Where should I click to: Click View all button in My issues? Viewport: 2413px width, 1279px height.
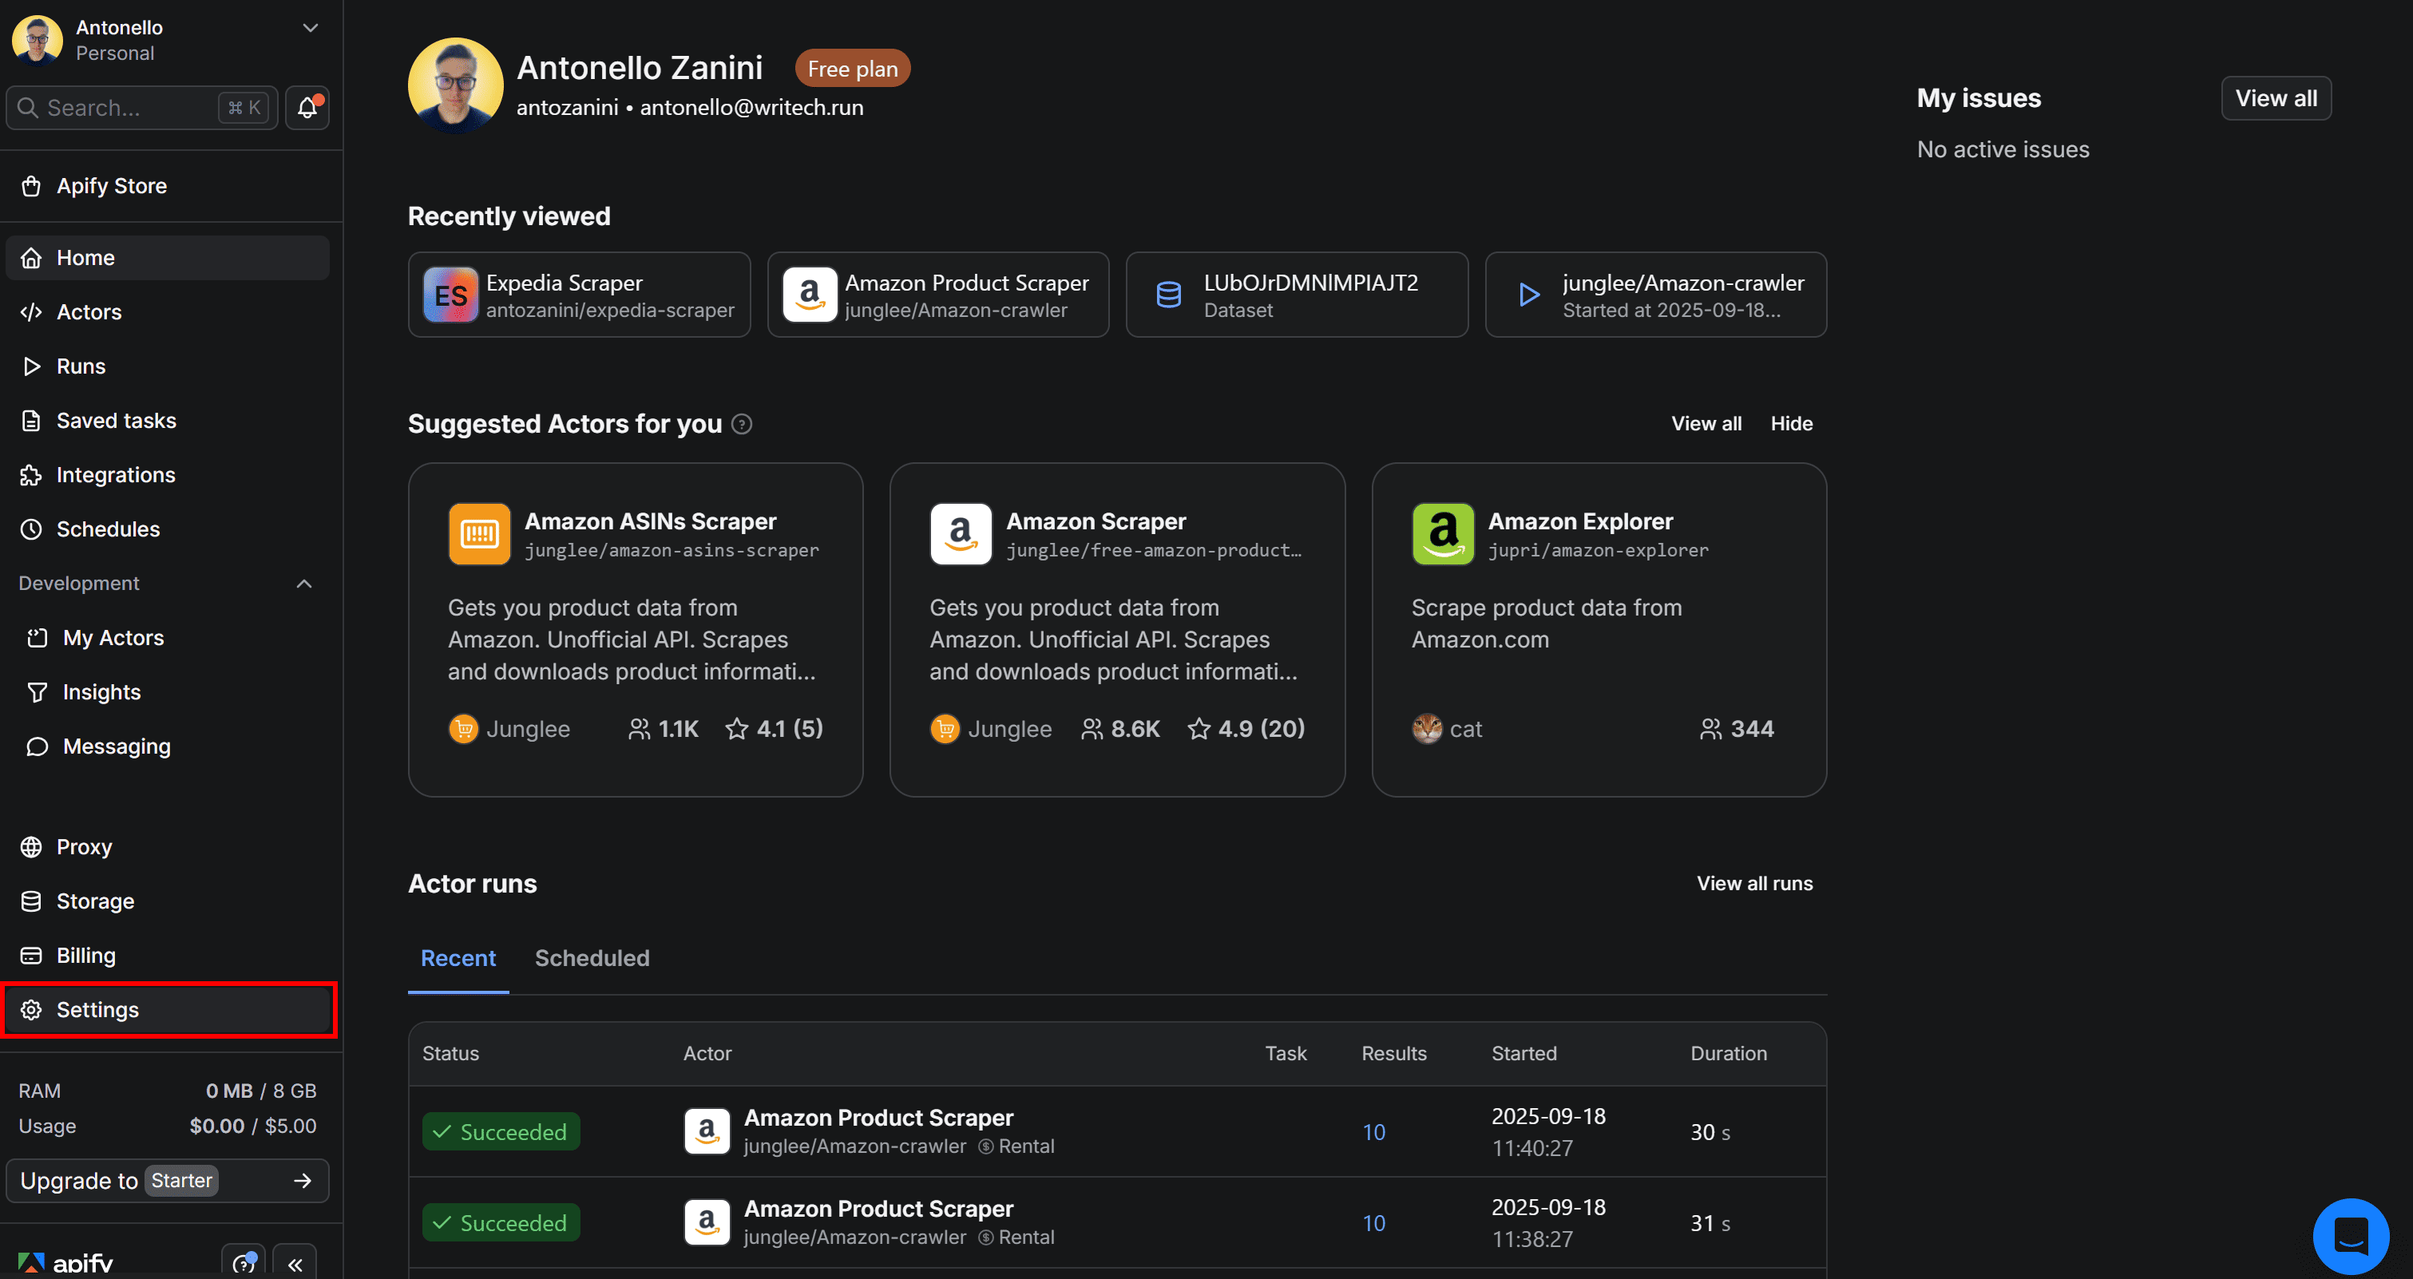tap(2276, 98)
